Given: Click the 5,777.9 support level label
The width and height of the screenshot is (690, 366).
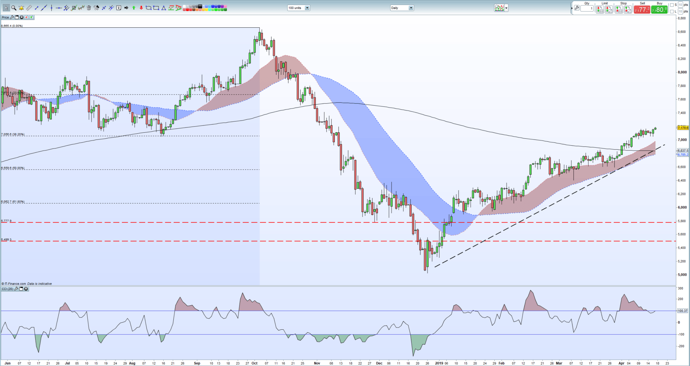Looking at the screenshot, I should (x=6, y=221).
